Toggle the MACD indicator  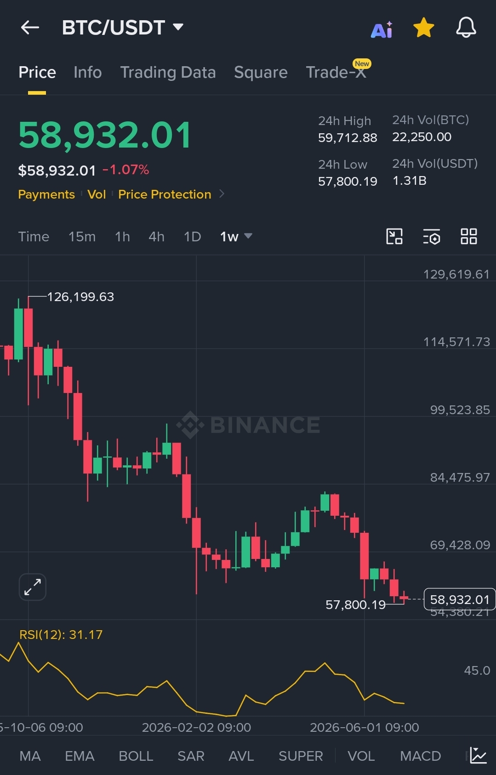tap(420, 756)
